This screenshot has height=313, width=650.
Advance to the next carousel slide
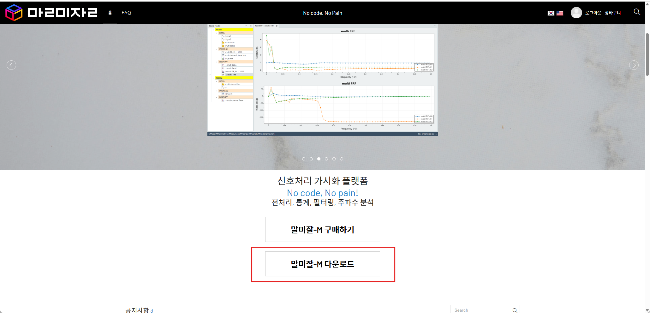point(634,65)
